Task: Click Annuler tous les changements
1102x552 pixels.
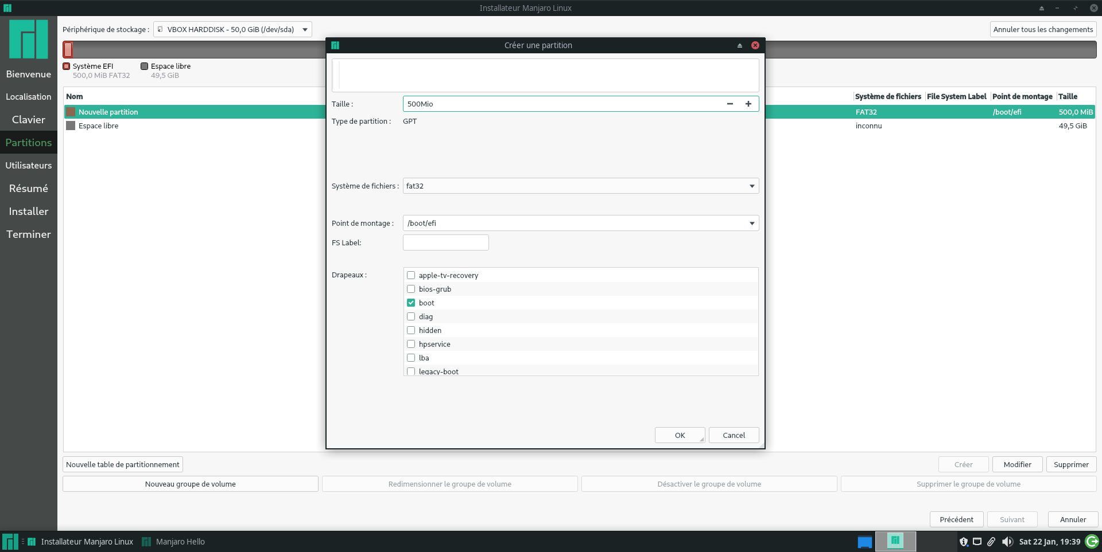Action: (x=1043, y=29)
